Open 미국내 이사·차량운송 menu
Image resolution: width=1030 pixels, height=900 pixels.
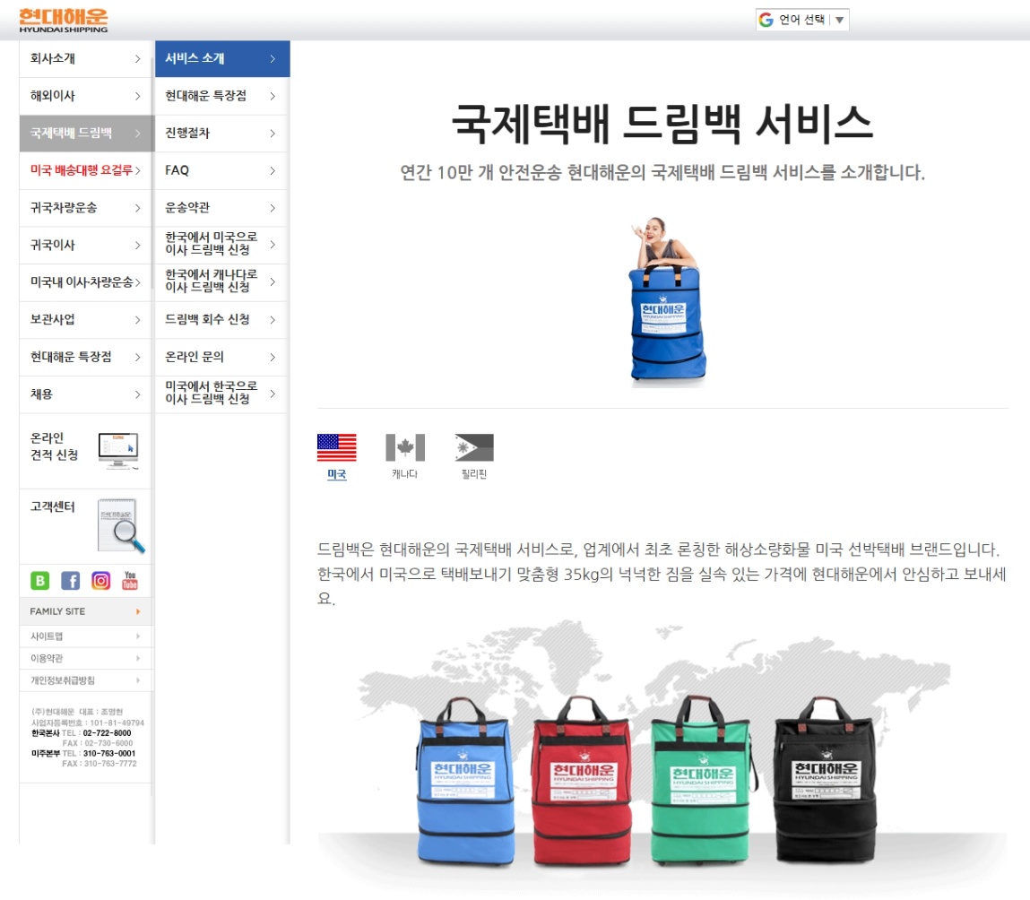point(85,282)
